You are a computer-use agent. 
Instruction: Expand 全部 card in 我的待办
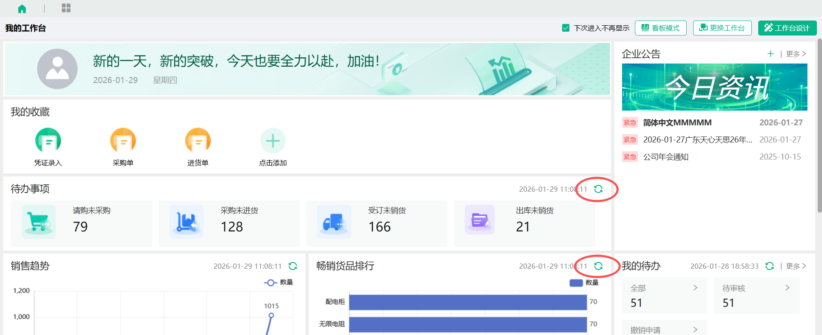(x=695, y=288)
